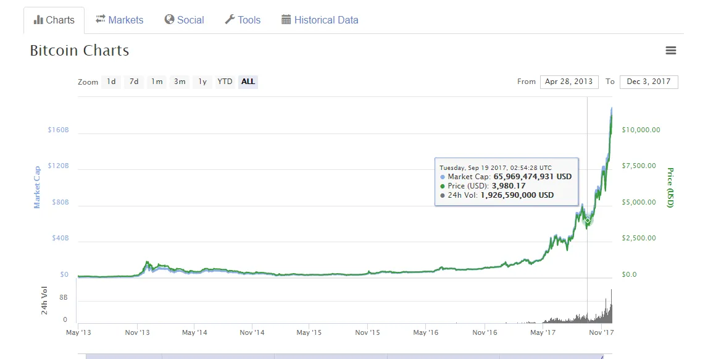The width and height of the screenshot is (708, 359).
Task: Click the $5,000.00 price axis label
Action: click(639, 202)
